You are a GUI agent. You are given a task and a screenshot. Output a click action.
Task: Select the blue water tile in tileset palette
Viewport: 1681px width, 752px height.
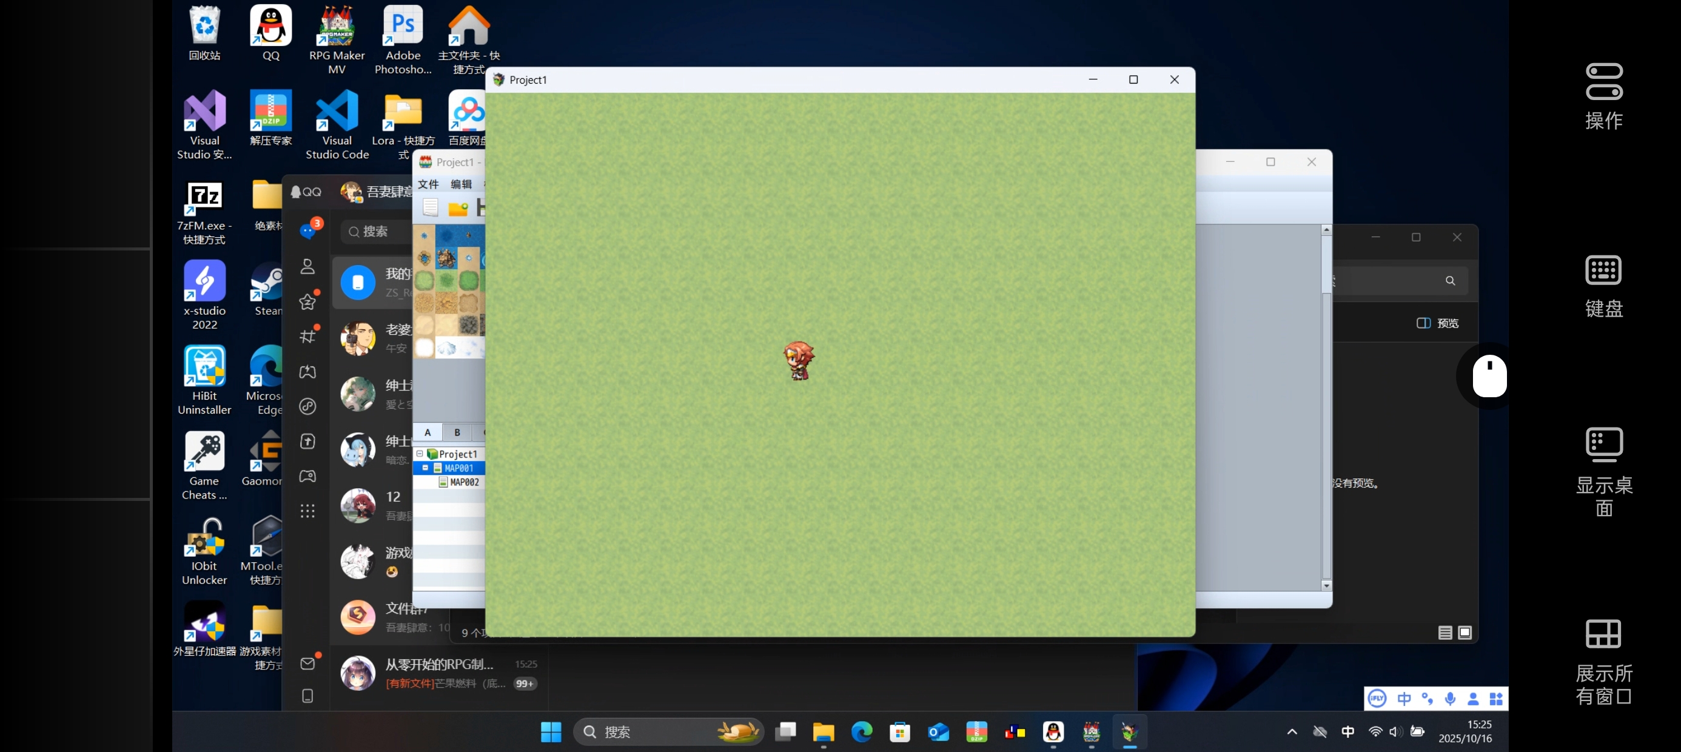point(446,235)
